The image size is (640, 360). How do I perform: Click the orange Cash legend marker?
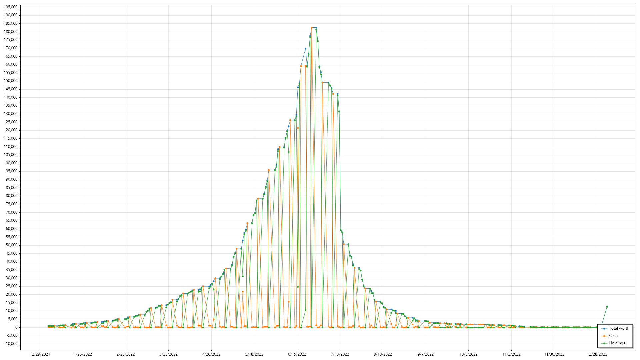(x=604, y=336)
